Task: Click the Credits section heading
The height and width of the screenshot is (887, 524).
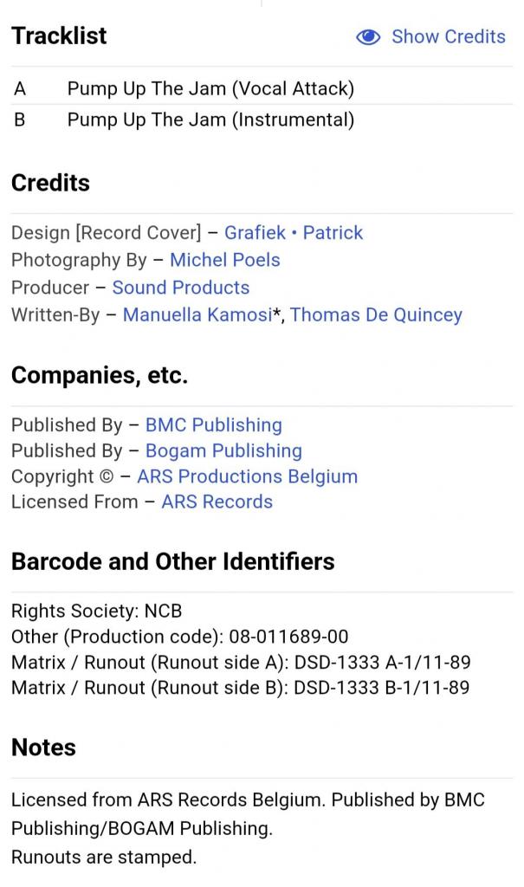Action: (50, 184)
